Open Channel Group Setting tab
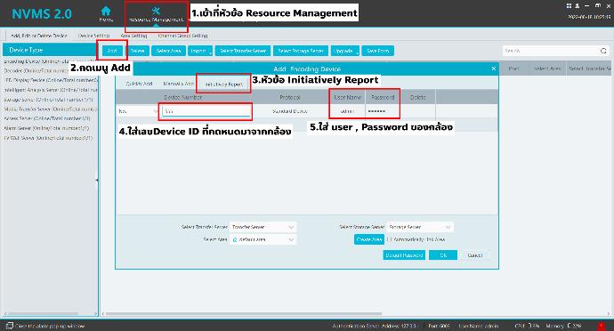Viewport: 614px width, 331px height. 182,36
